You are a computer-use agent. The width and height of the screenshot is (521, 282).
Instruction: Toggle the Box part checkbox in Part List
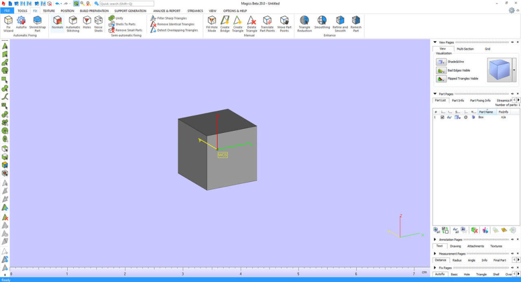pyautogui.click(x=442, y=117)
